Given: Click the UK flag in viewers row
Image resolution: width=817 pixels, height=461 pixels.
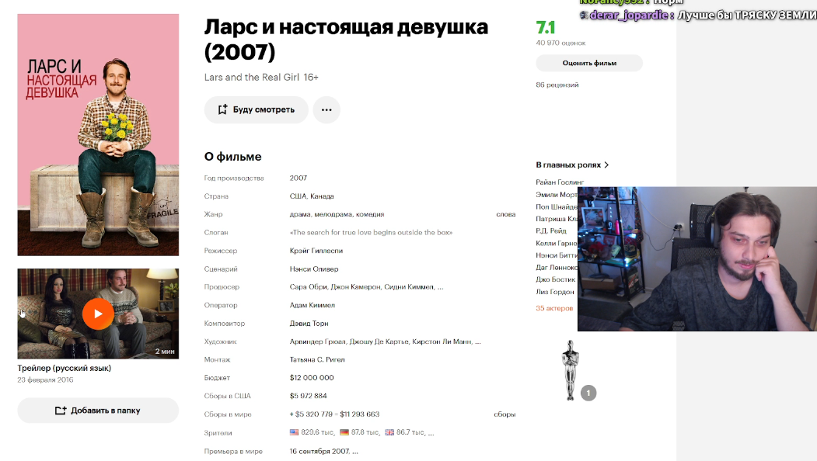Looking at the screenshot, I should 389,432.
